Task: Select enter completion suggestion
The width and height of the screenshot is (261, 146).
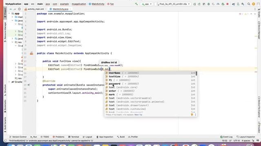Action: tap(150, 91)
